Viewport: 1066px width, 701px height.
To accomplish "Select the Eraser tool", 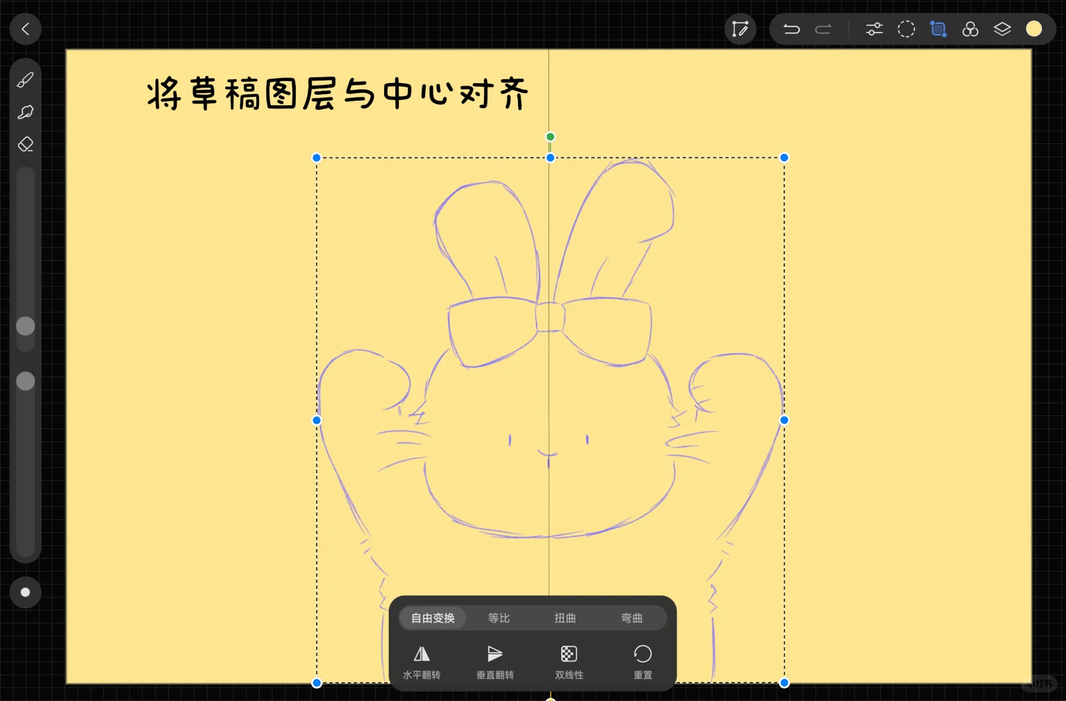I will [x=25, y=144].
